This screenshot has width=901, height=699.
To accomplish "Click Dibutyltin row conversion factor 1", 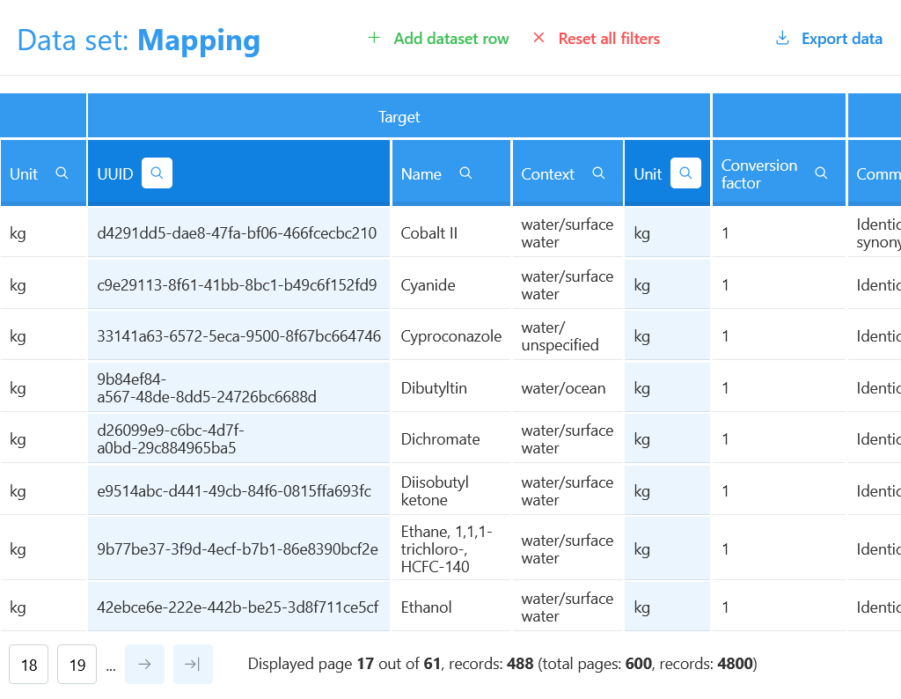I will click(779, 388).
